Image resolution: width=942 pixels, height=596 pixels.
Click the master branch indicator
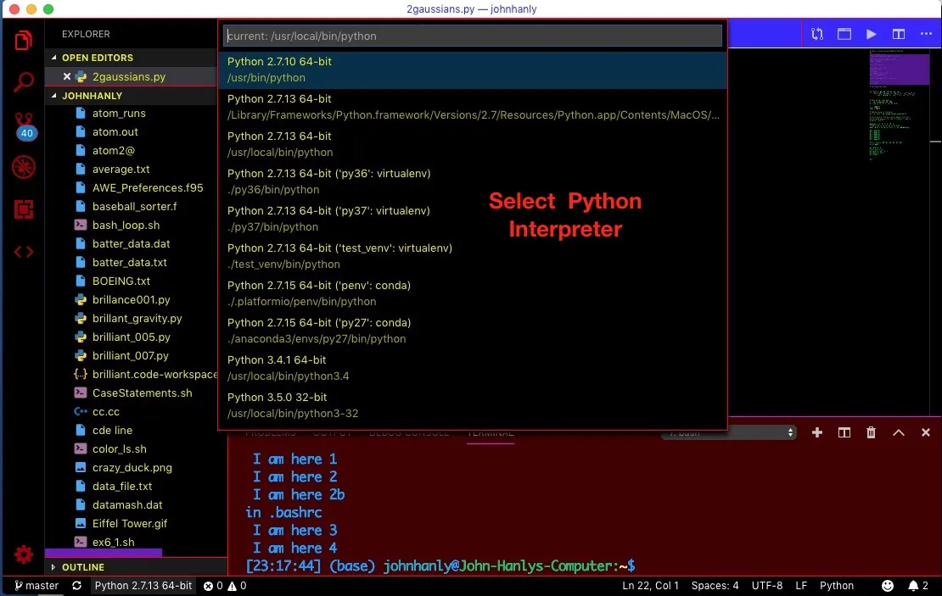coord(36,585)
